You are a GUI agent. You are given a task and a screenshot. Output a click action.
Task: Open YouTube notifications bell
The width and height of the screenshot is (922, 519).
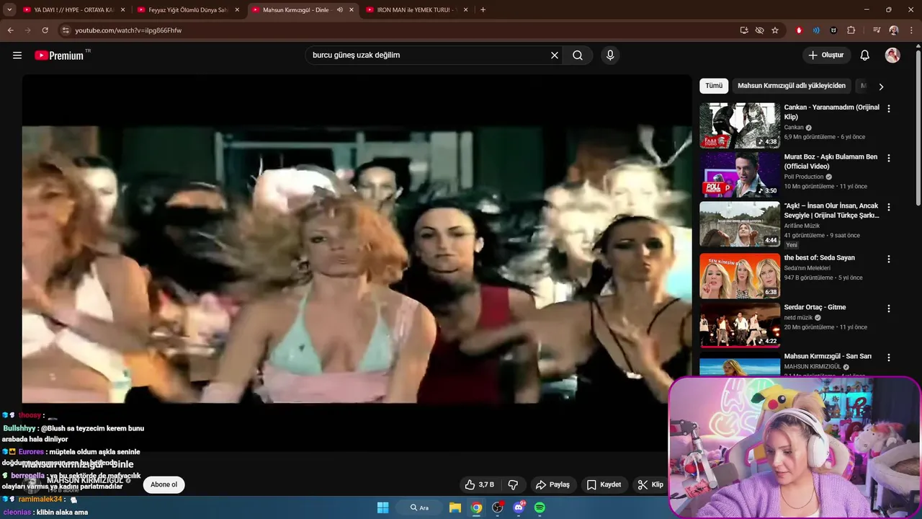coord(865,56)
